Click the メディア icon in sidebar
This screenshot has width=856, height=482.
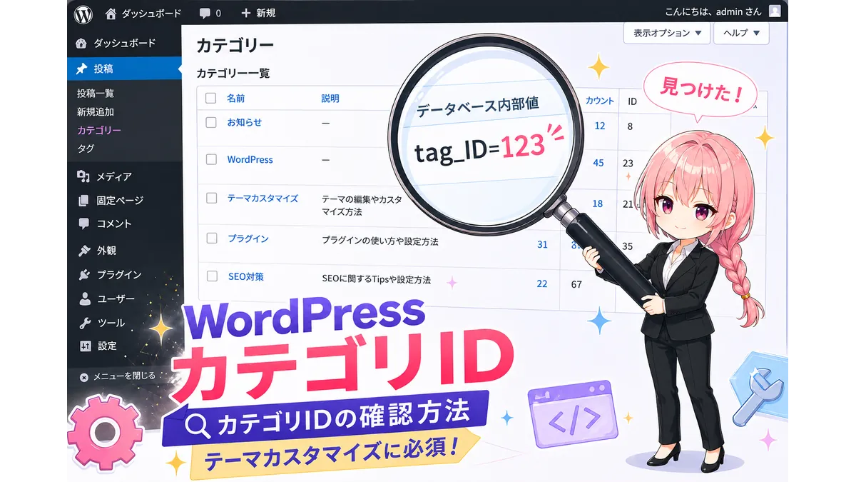(83, 176)
